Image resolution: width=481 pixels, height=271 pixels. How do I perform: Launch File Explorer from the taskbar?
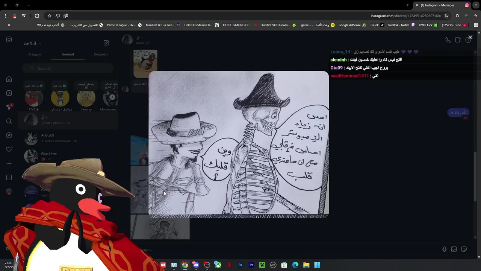pyautogui.click(x=306, y=265)
